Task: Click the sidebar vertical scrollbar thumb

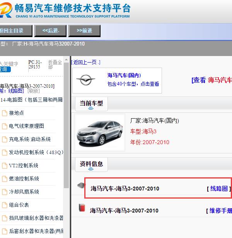Action: (x=66, y=125)
